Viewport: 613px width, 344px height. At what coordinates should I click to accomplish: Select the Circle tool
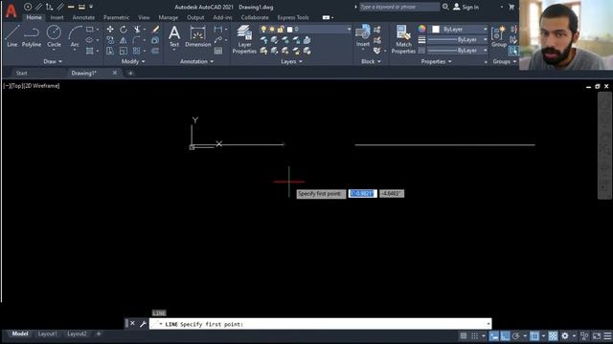click(x=54, y=36)
